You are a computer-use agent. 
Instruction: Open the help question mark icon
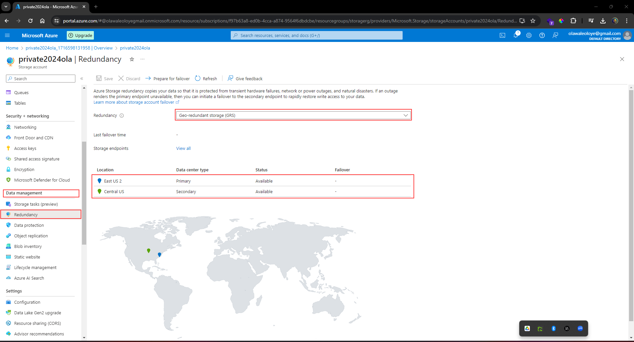pos(542,35)
